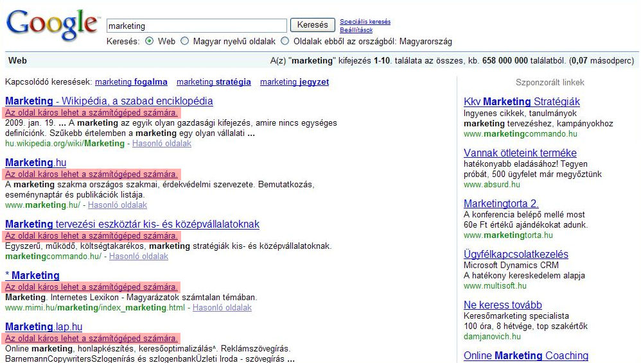Focus the search box containing 'marketing'
Screen dimensions: 641x363
tap(197, 26)
